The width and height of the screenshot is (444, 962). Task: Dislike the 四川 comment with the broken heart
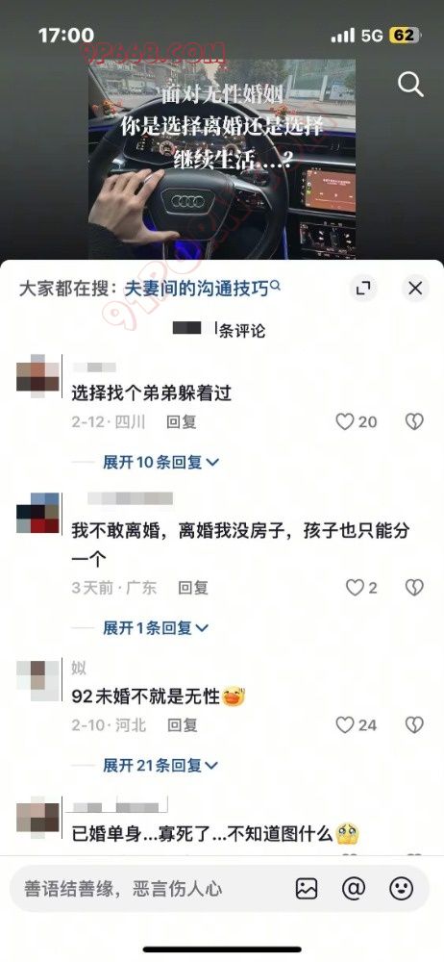[x=414, y=421]
